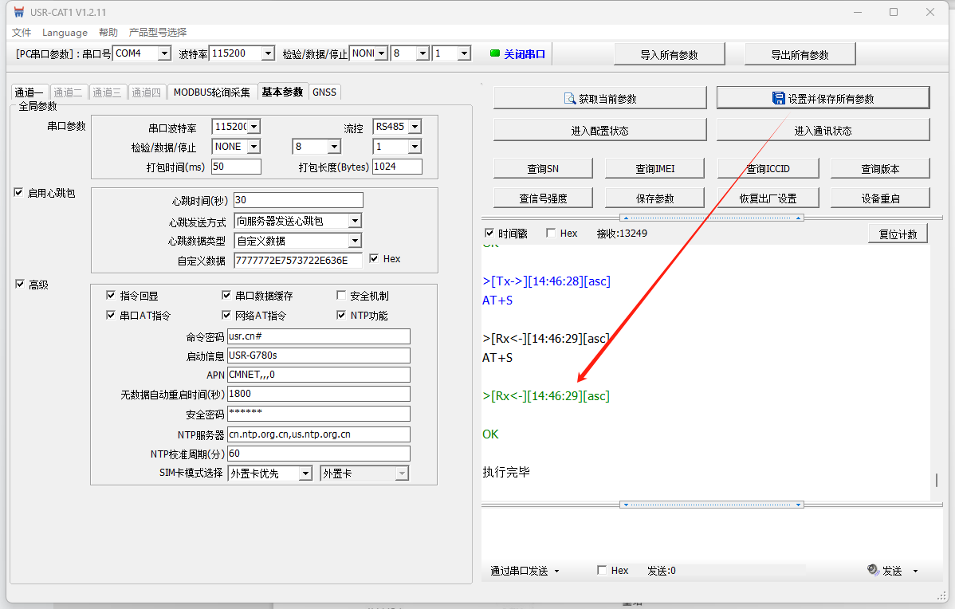The image size is (955, 609).
Task: Expand the 流控 RS485 dropdown
Action: [414, 127]
